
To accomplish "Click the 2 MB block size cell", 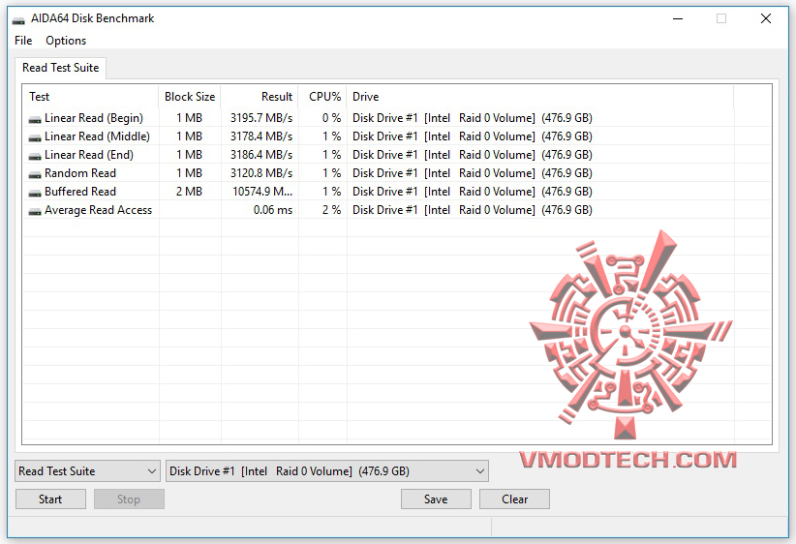I will (x=190, y=192).
